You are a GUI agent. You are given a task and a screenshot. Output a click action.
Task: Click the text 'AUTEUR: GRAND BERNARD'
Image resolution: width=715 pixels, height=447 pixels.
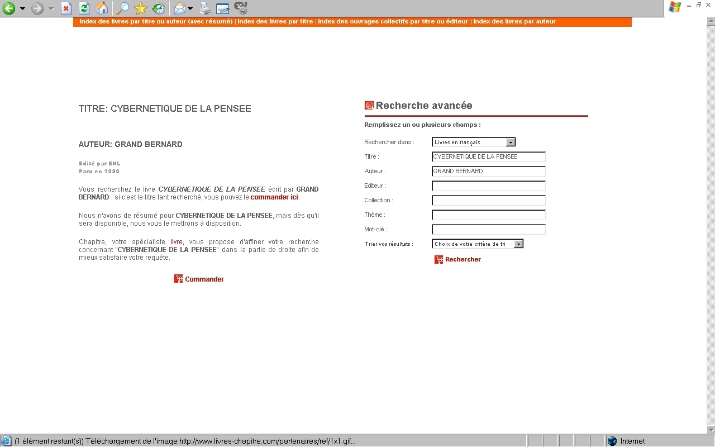(131, 144)
